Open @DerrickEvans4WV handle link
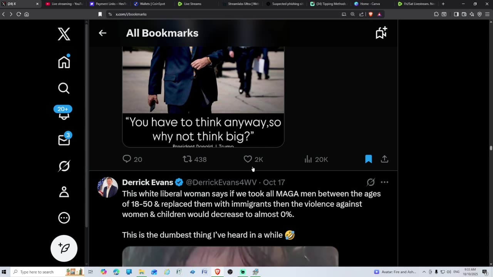Viewport: 493px width, 277px height. (221, 182)
